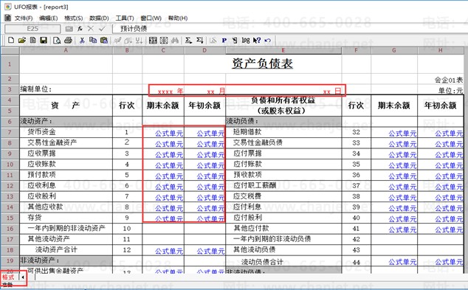Confirm the entry with the checkmark button
This screenshot has width=468, height=290.
click(x=102, y=29)
